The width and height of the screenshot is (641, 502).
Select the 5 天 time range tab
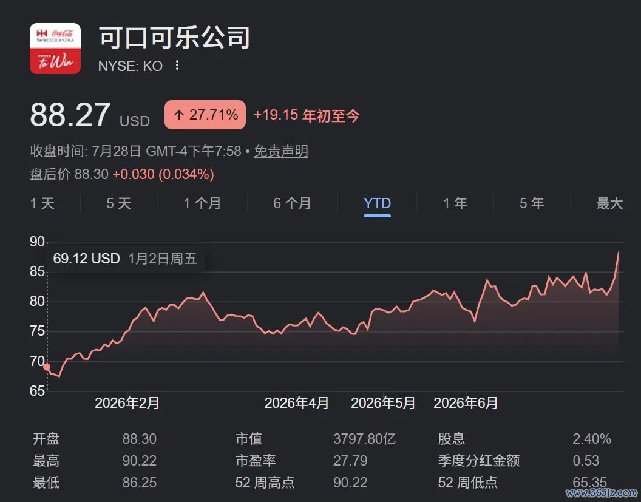tap(118, 203)
